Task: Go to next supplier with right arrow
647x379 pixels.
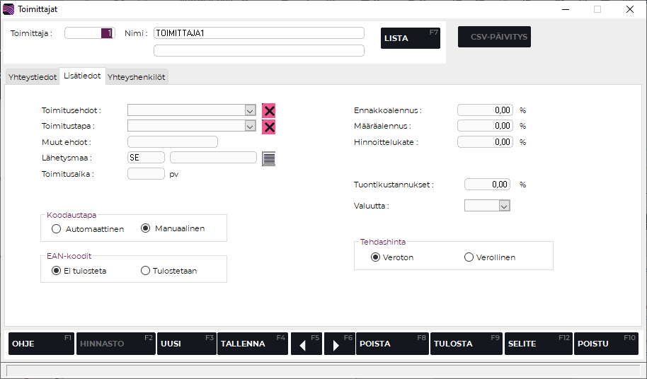Action: (339, 344)
